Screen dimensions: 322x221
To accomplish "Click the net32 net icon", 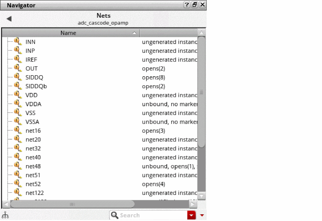I will click(18, 148).
